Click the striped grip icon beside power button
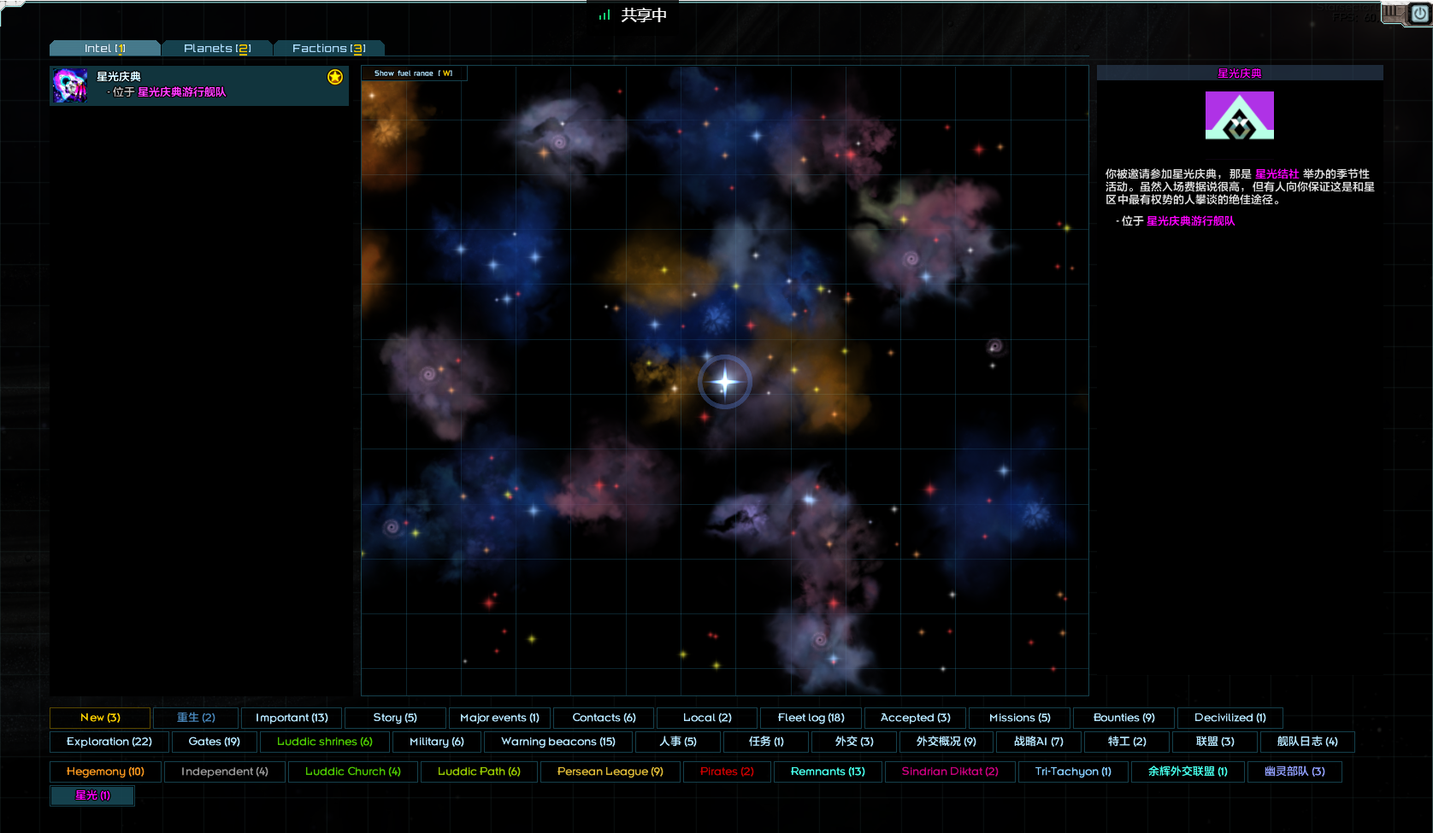Image resolution: width=1433 pixels, height=833 pixels. coord(1393,12)
